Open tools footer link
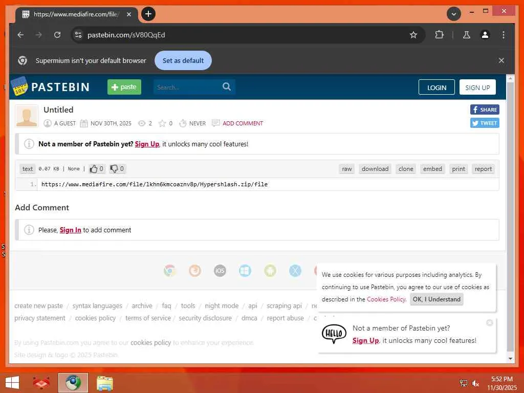 pos(188,306)
